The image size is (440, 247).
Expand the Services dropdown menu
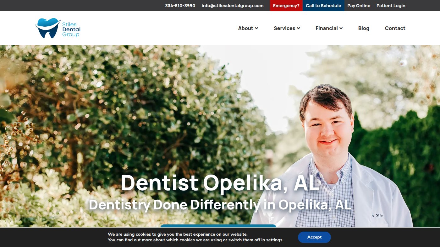[287, 28]
